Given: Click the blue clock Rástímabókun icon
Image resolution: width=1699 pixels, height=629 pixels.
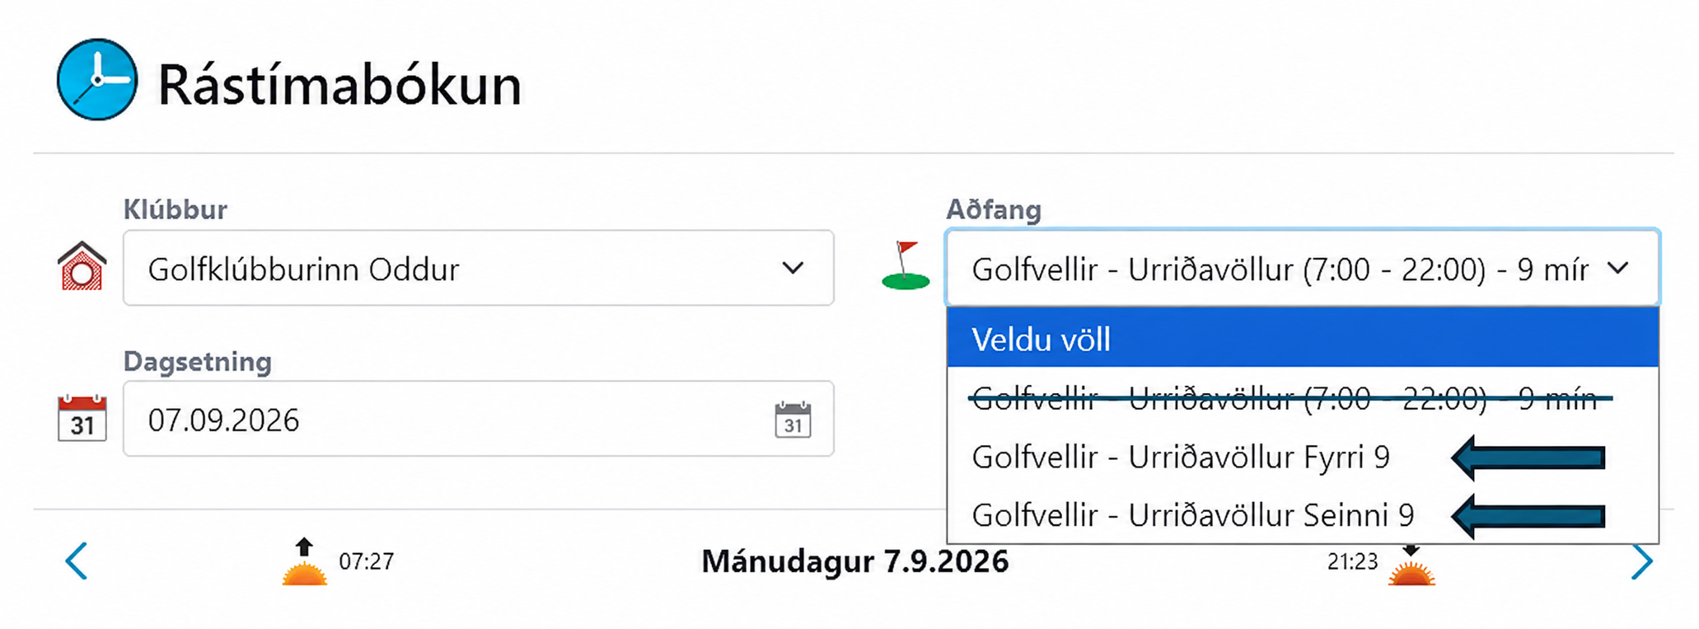Looking at the screenshot, I should click(x=97, y=80).
